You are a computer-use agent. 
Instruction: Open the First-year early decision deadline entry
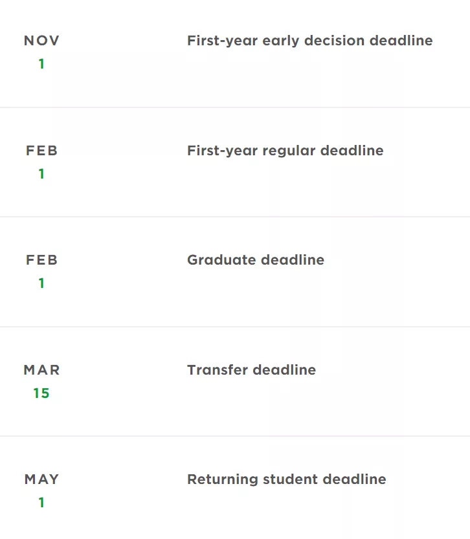tap(309, 41)
